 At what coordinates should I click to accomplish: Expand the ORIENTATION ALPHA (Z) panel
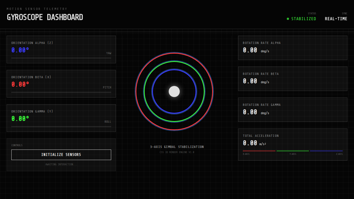point(61,49)
